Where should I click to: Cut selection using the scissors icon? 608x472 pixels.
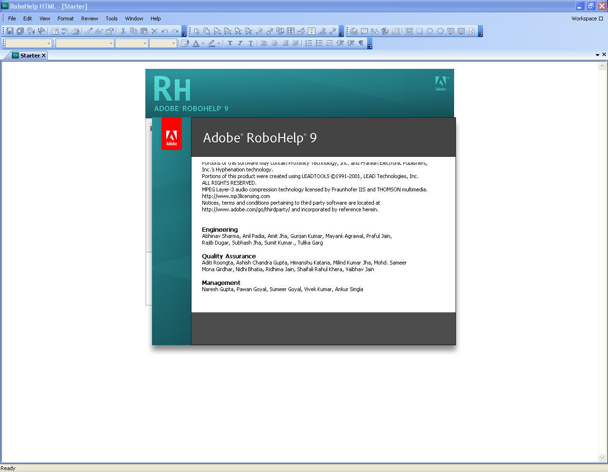(123, 31)
